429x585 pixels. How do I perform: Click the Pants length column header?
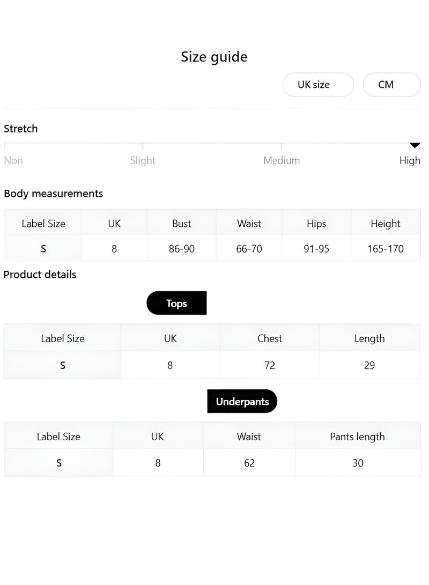[357, 436]
